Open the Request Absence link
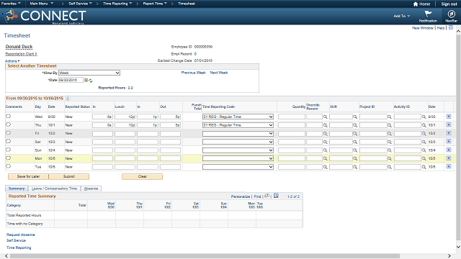This screenshot has height=259, width=461. (21, 235)
